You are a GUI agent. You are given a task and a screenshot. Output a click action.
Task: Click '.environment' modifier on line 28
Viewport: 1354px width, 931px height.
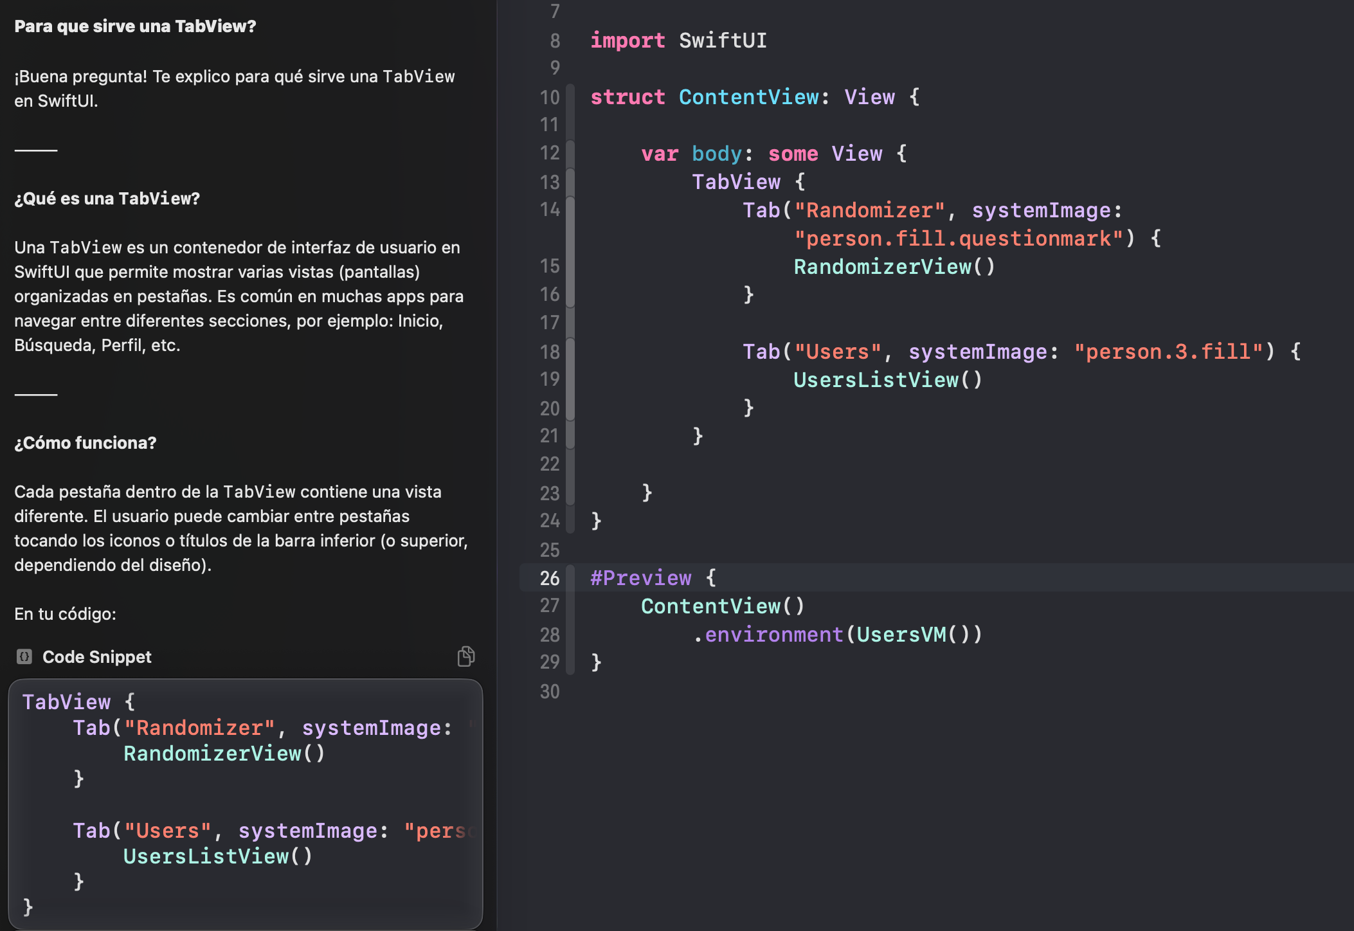coord(768,635)
